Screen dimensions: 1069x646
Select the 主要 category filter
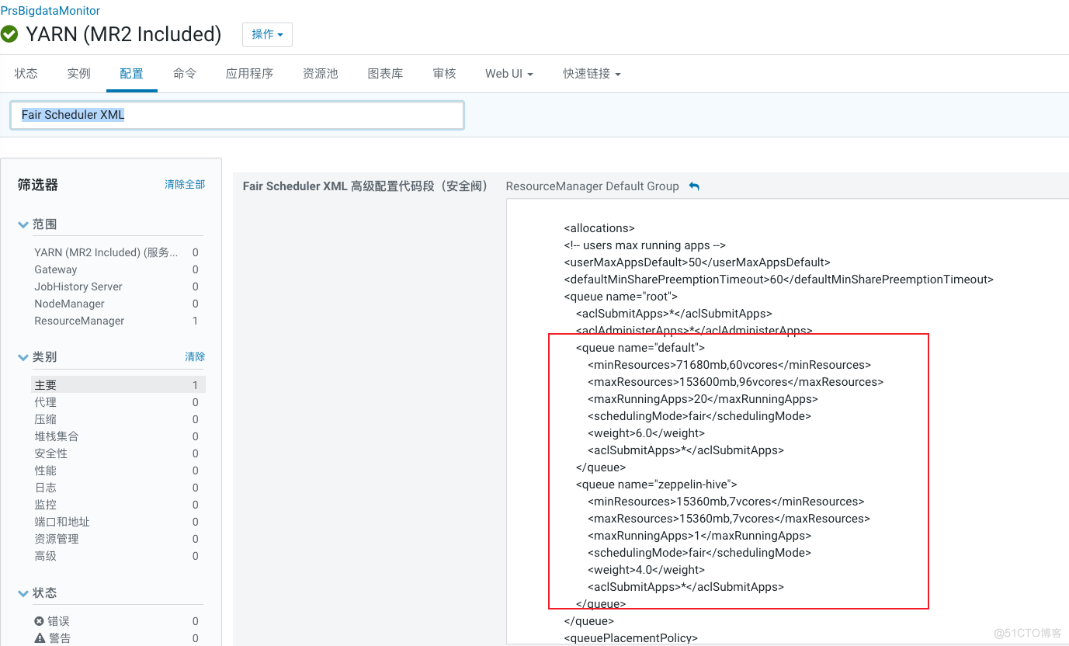pos(45,384)
